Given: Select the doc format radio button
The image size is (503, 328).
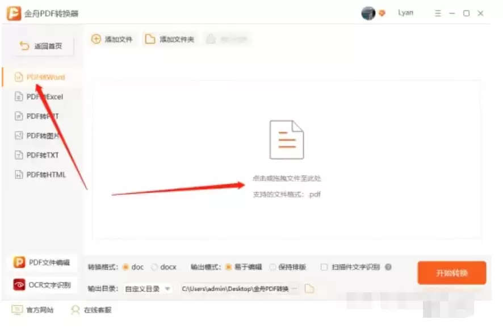Looking at the screenshot, I should tap(126, 267).
